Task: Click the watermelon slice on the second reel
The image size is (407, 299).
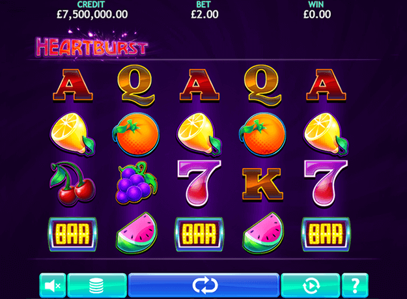Action: click(x=137, y=233)
